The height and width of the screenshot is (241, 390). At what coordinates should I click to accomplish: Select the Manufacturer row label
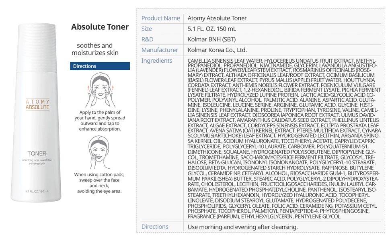[x=160, y=50]
